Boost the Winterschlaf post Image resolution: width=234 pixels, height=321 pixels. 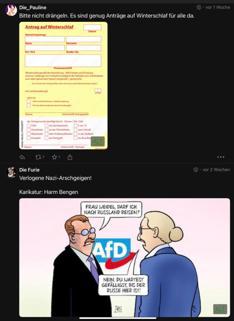tap(38, 157)
